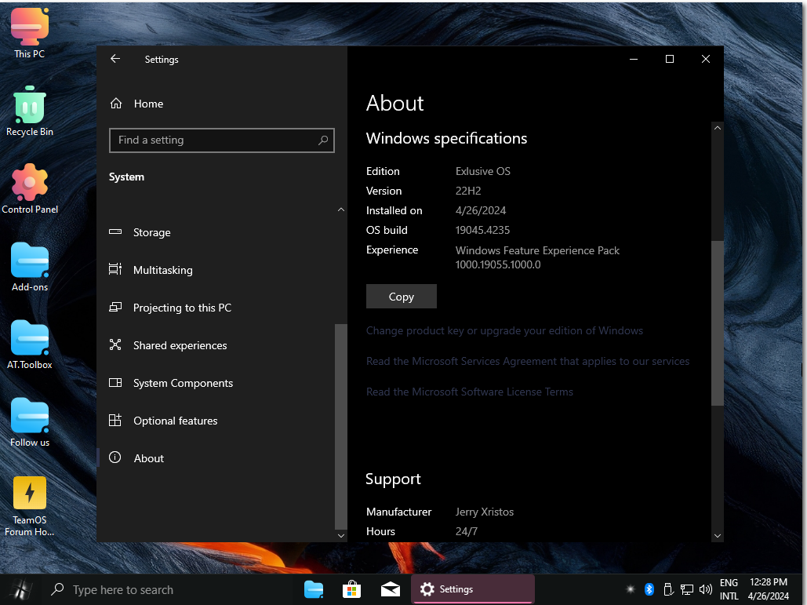Click the Copy button under Windows specifications

click(401, 297)
